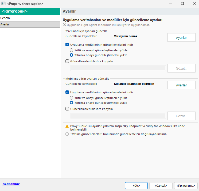
Task: Open Ayarlar button for Yerel mod update sources
Action: pyautogui.click(x=181, y=38)
